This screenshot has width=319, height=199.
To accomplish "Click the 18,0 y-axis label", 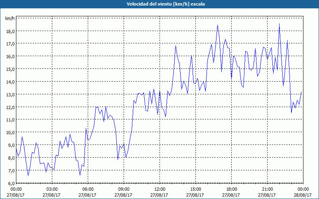I will tap(11, 31).
